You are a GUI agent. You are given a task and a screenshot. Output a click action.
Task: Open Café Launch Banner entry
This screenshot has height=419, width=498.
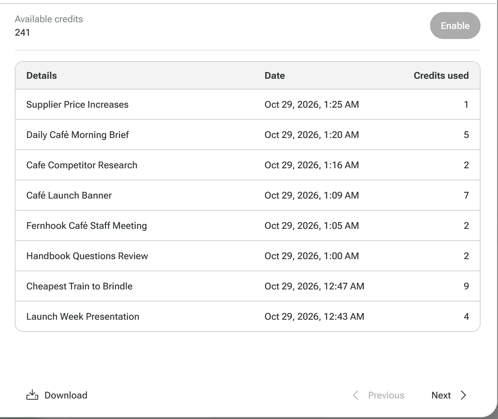pos(69,195)
